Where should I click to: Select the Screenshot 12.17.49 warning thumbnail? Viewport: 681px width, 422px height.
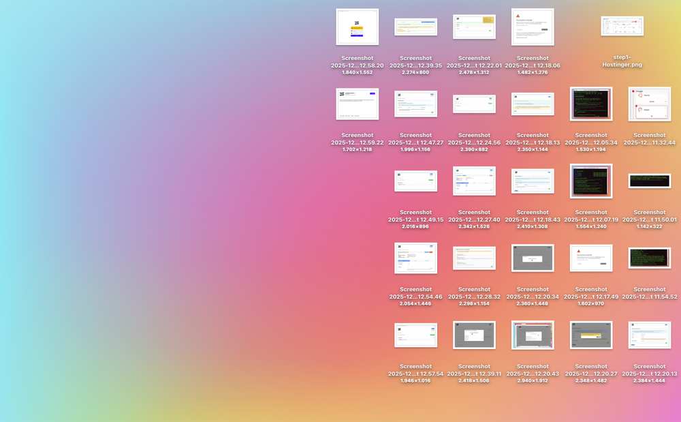[591, 258]
